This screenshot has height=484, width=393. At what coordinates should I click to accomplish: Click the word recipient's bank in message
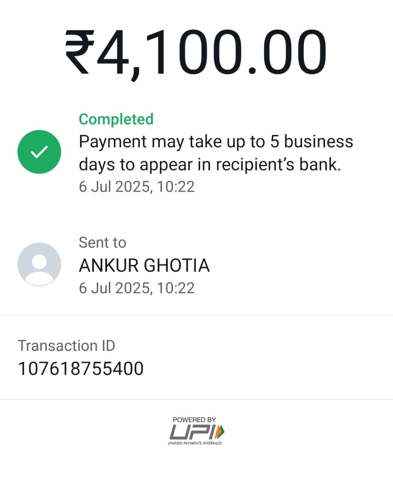[278, 165]
